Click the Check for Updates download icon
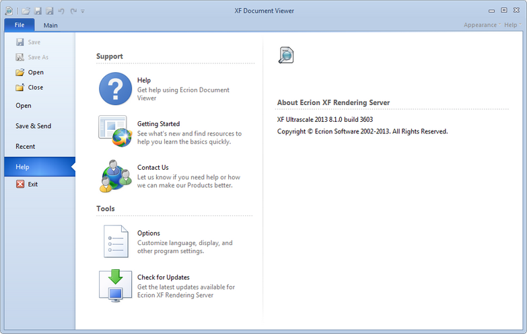The image size is (527, 334). pos(115,286)
